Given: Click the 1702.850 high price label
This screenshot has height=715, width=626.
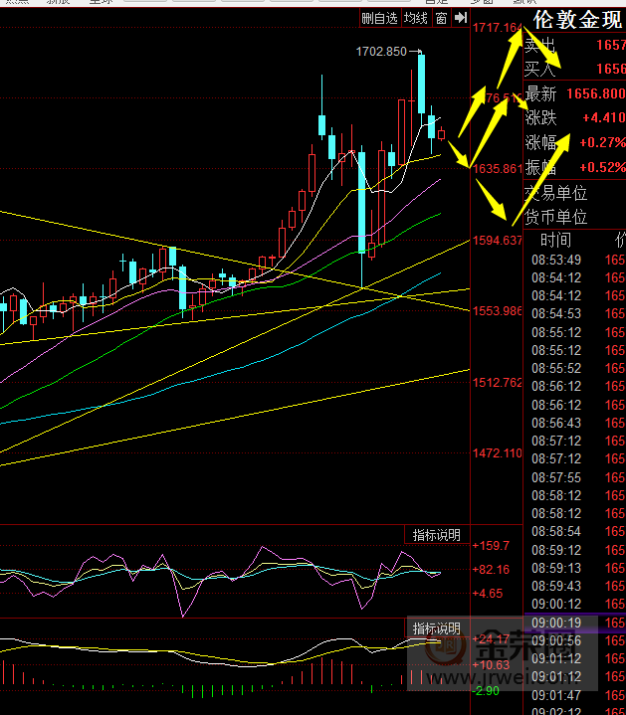Looking at the screenshot, I should coord(381,52).
